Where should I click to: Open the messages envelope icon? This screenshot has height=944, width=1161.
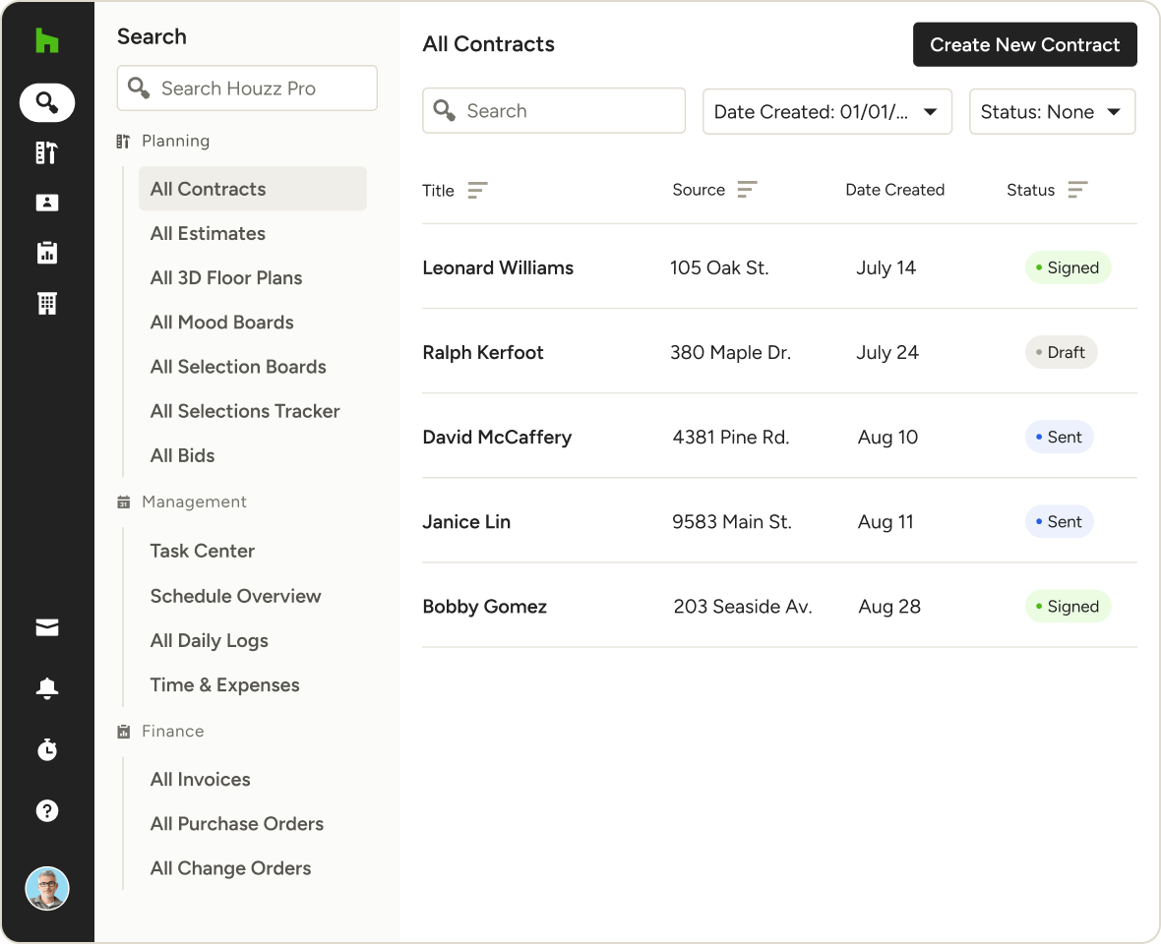(x=47, y=628)
